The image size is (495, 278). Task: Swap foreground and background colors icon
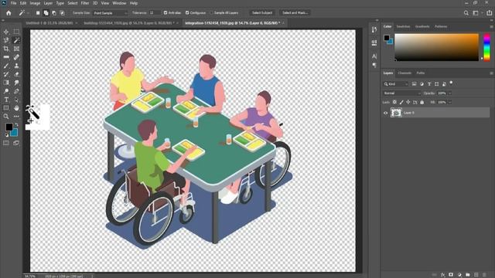(x=16, y=124)
